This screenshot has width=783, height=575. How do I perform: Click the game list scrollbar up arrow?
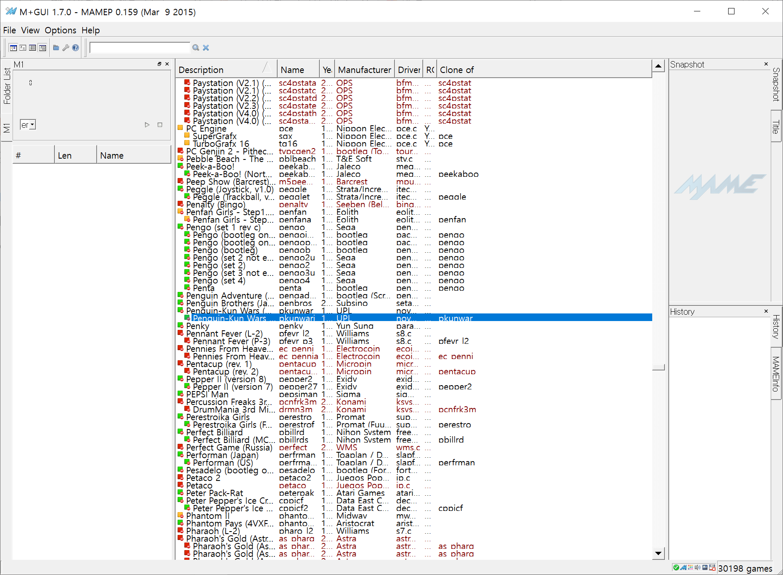(659, 66)
